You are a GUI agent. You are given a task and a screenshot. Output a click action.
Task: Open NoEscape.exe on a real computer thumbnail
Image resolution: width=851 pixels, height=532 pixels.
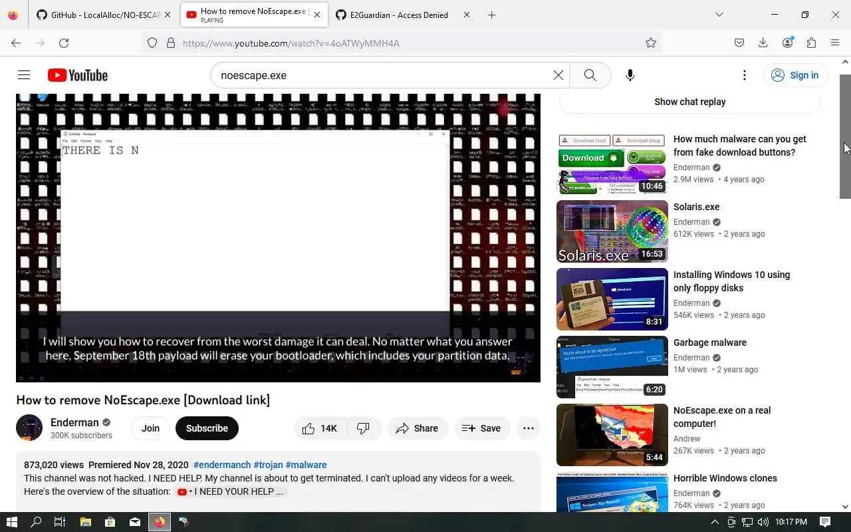pyautogui.click(x=612, y=435)
